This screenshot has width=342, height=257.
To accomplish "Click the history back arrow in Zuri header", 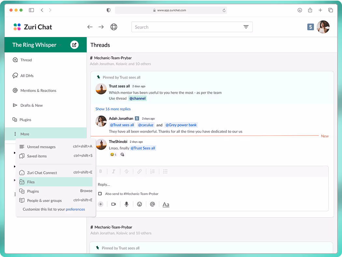I will pyautogui.click(x=90, y=27).
